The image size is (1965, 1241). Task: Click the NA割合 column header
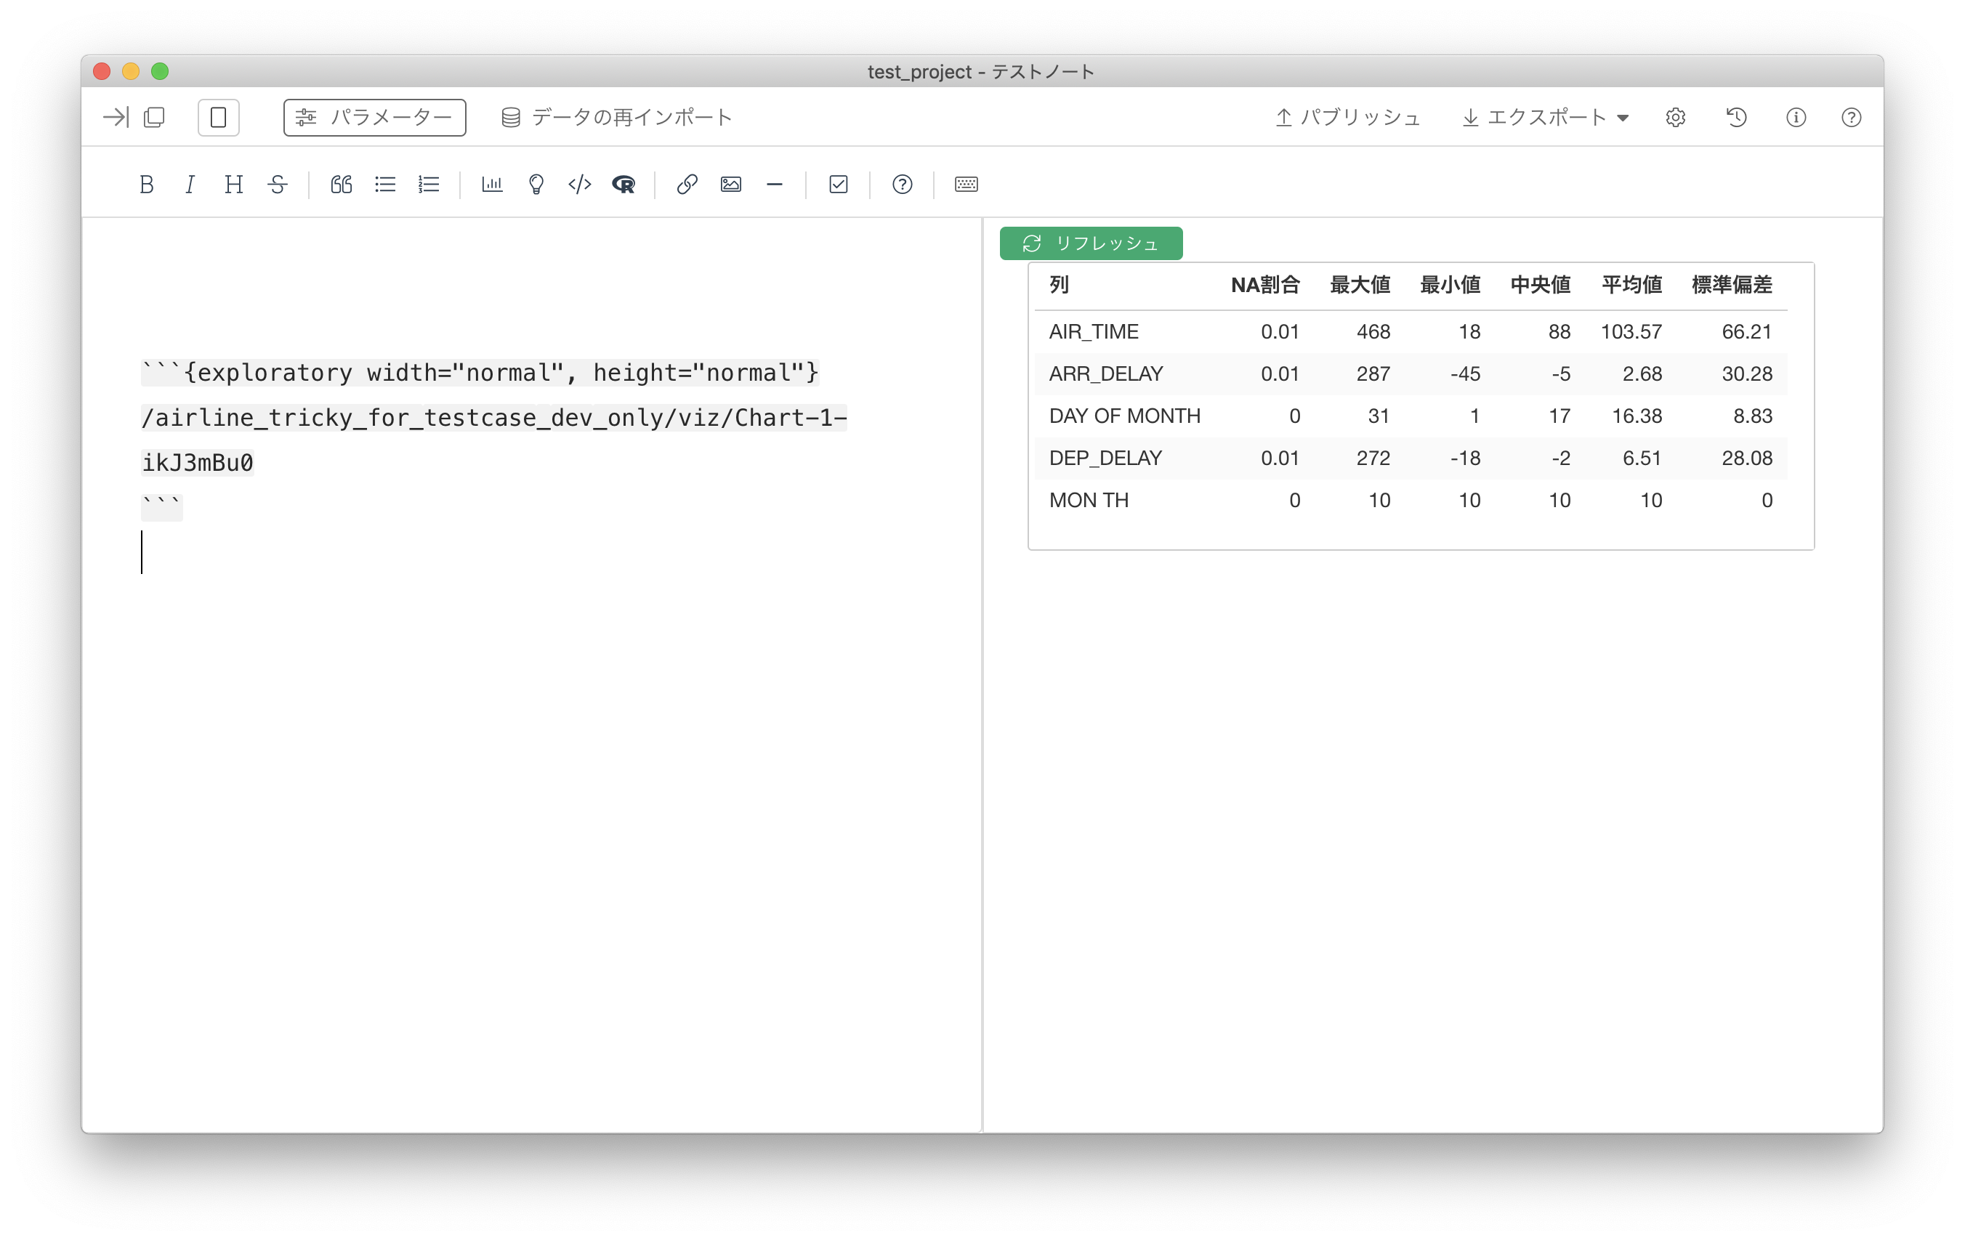[x=1265, y=285]
